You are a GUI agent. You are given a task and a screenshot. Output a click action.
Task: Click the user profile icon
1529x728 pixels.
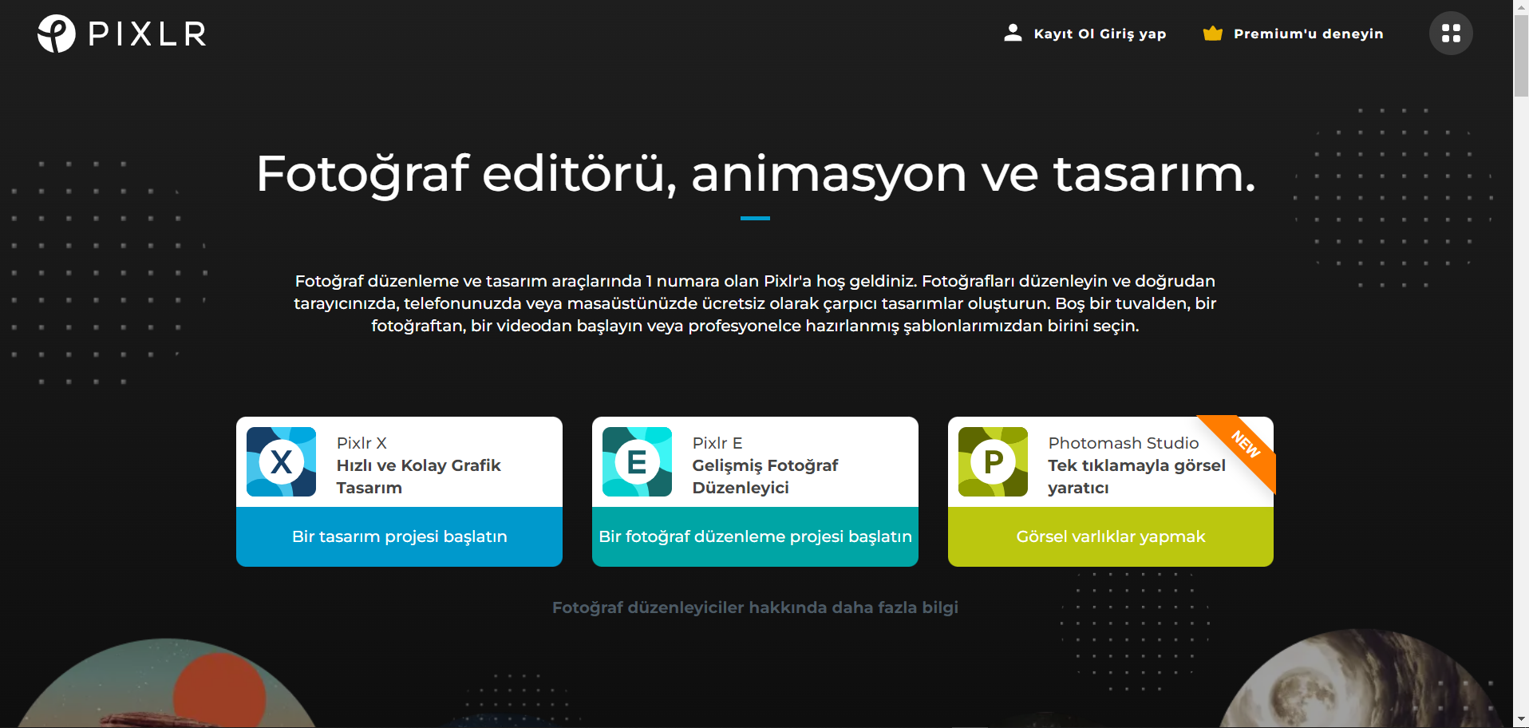click(x=1013, y=33)
